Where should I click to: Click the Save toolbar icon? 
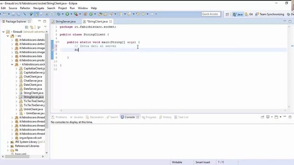tap(13, 14)
